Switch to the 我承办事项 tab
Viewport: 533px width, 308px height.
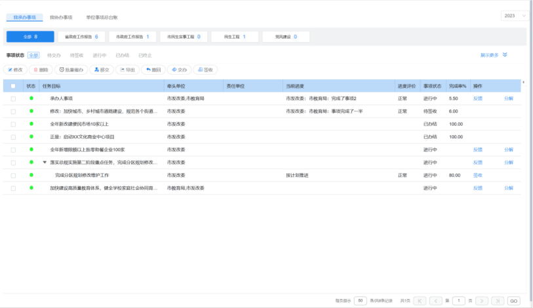coord(24,17)
